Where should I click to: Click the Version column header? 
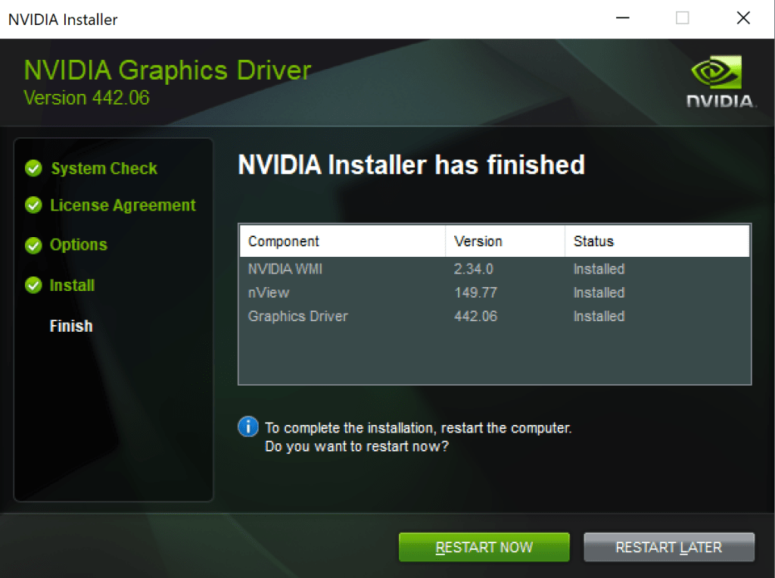click(x=478, y=242)
